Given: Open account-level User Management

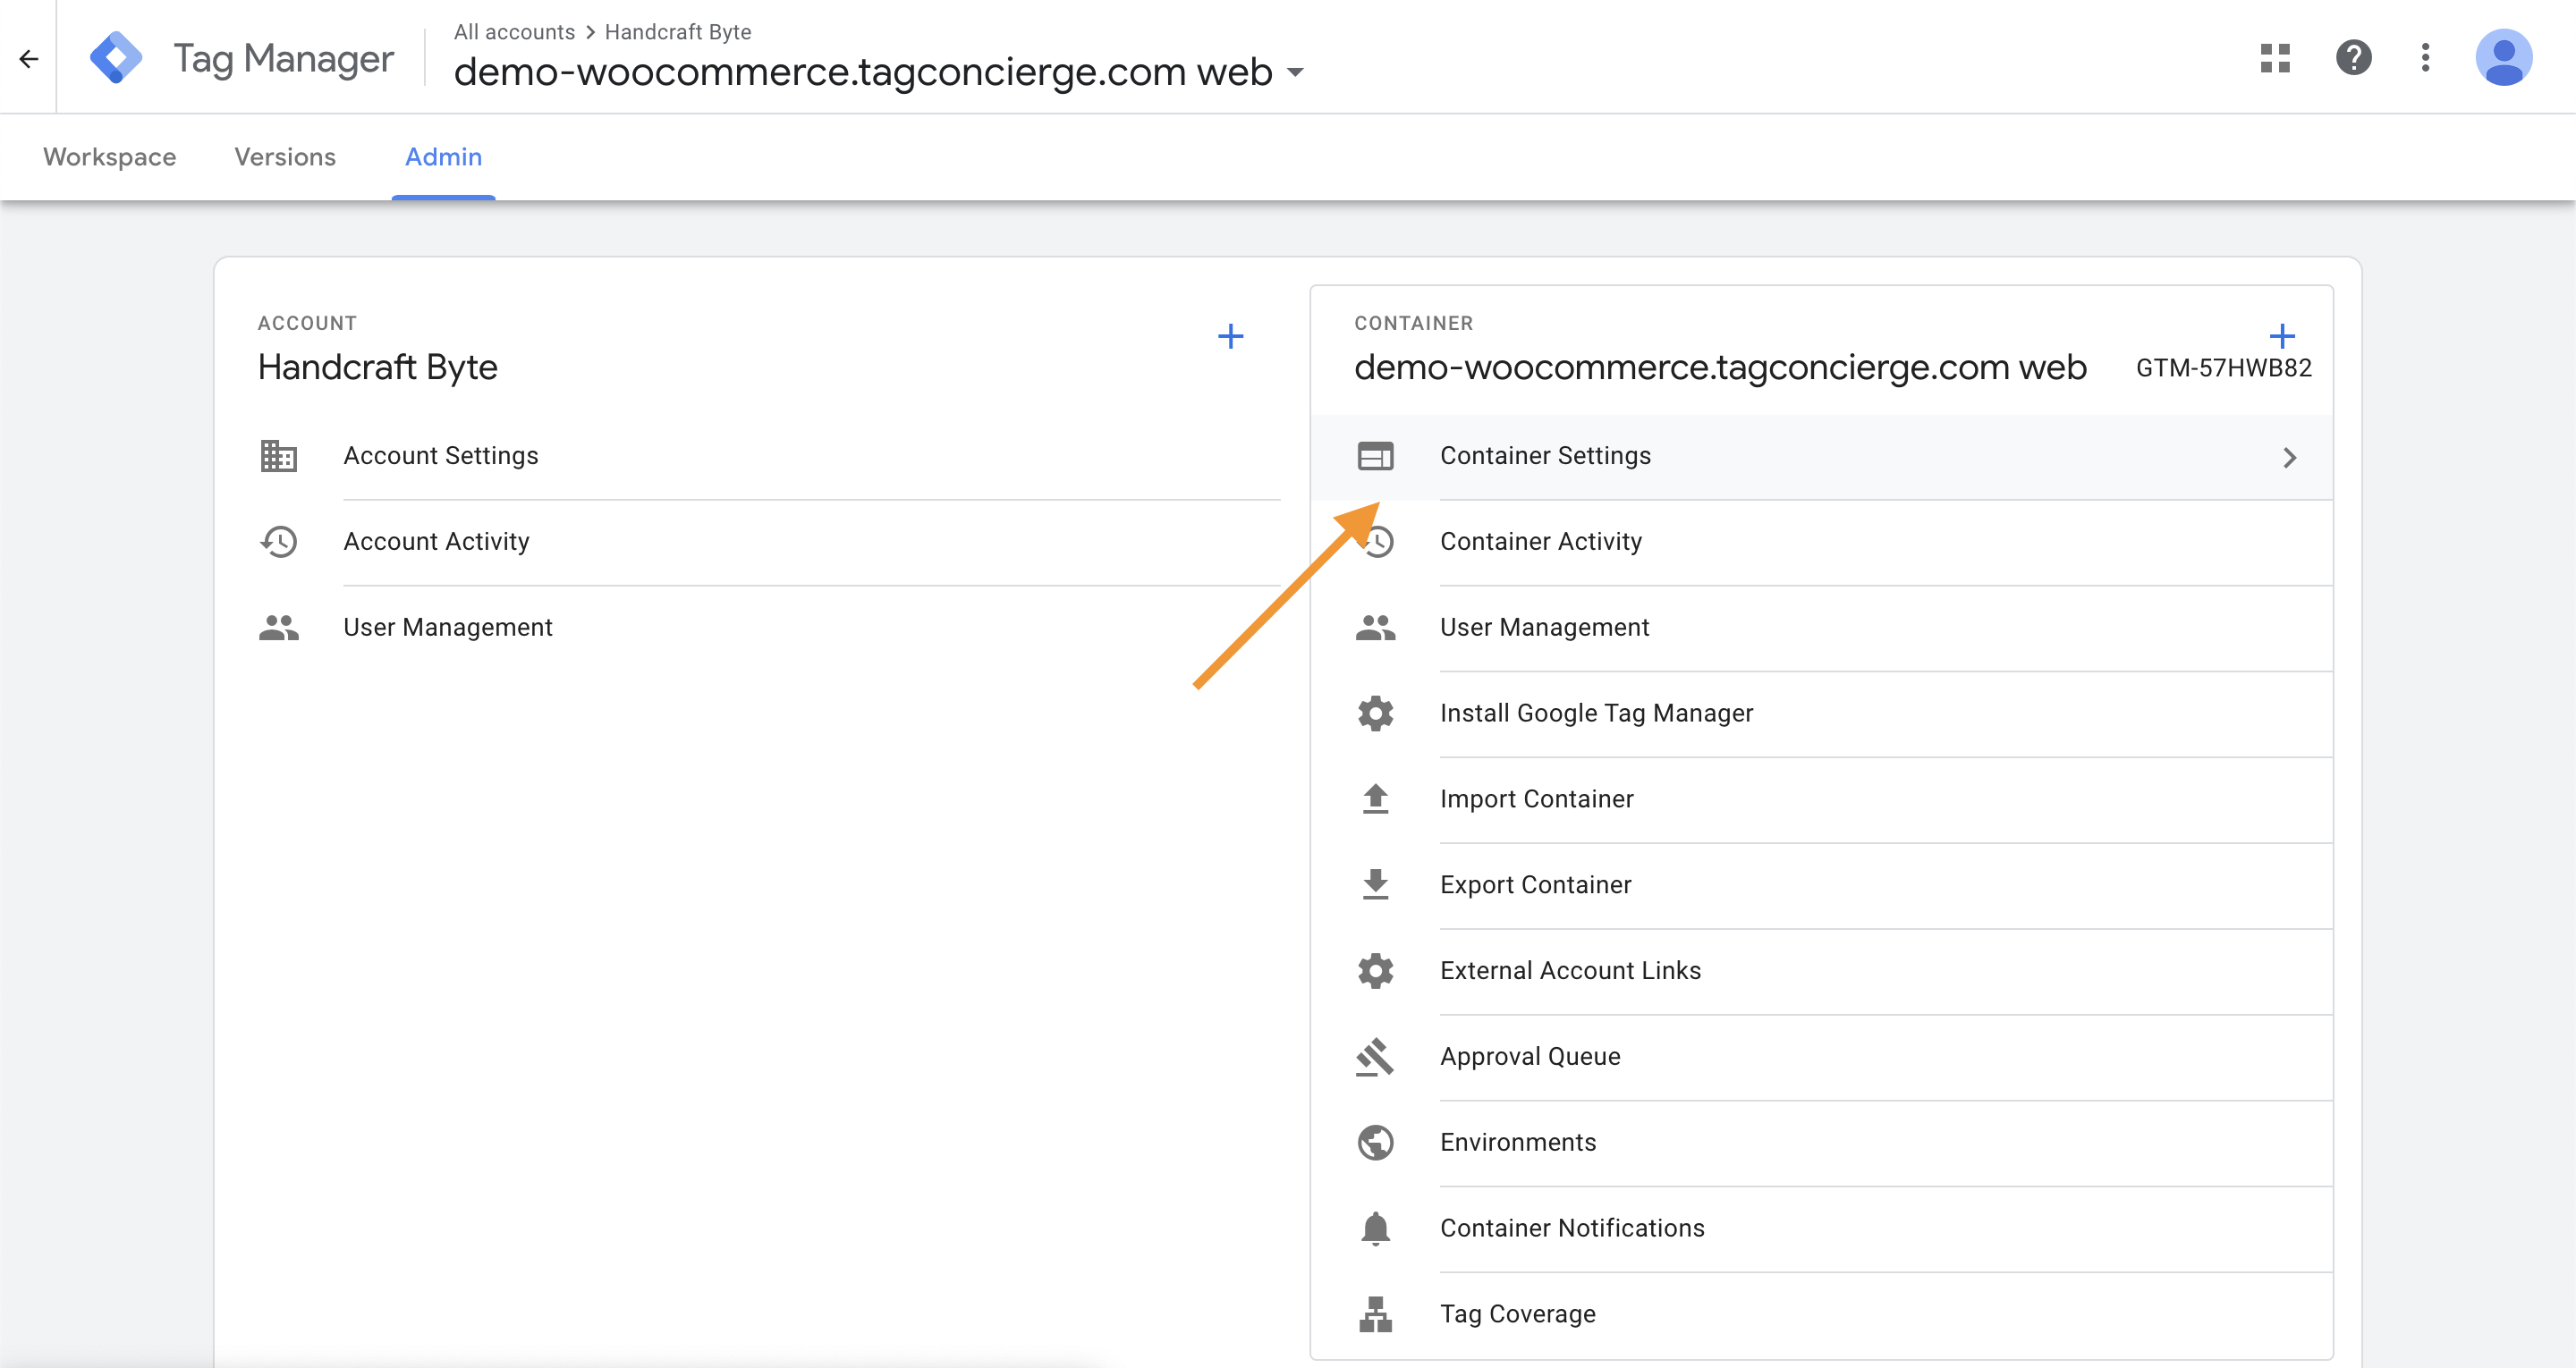Looking at the screenshot, I should [768, 628].
